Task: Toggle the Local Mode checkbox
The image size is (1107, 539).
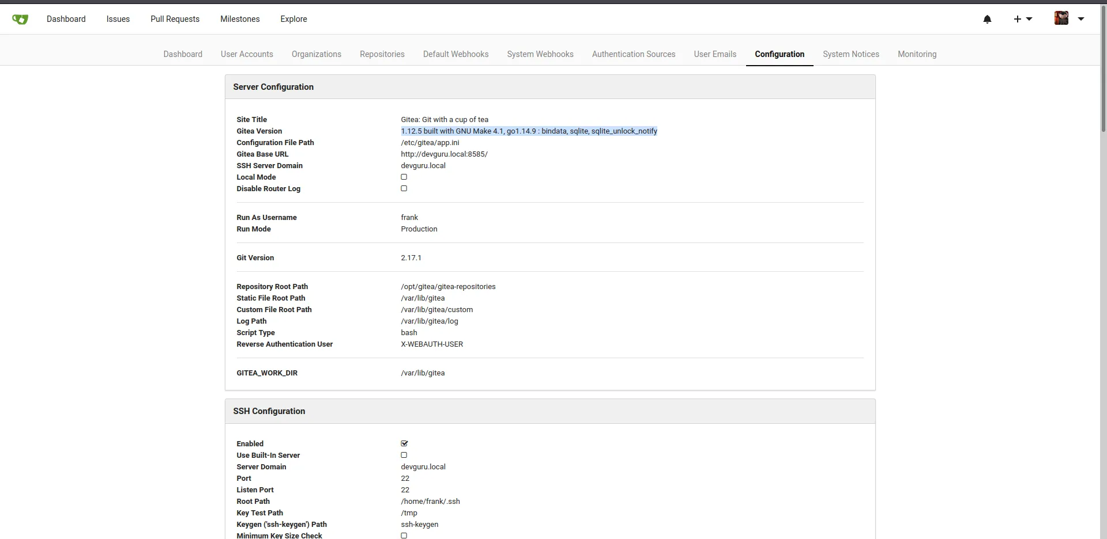Action: 404,177
